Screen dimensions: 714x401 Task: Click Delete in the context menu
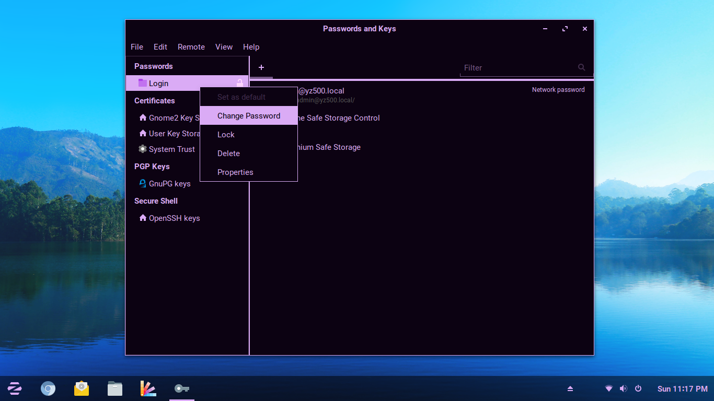click(x=228, y=154)
